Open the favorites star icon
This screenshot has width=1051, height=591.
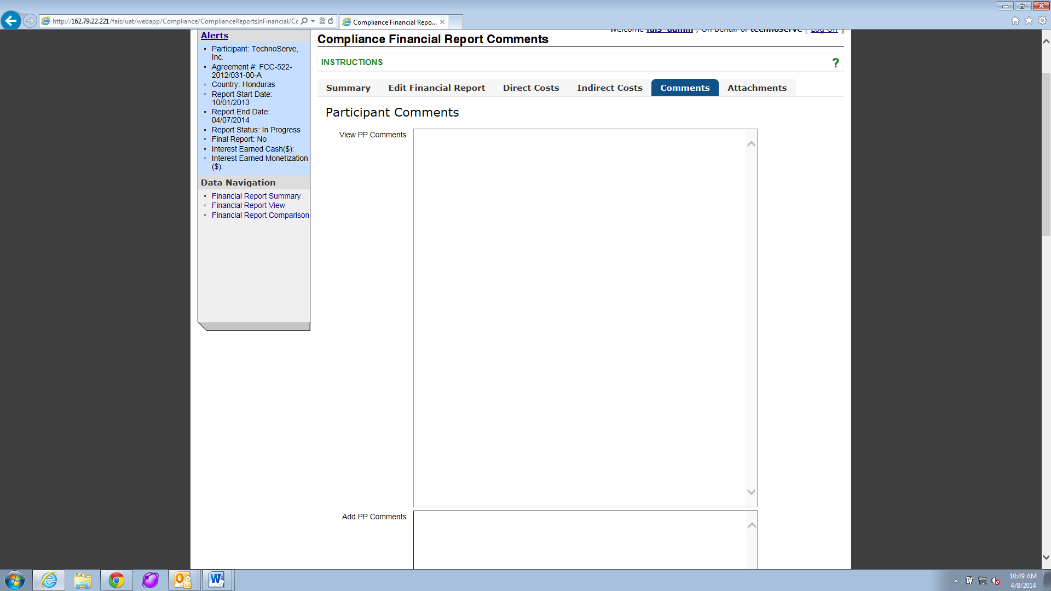[1029, 21]
